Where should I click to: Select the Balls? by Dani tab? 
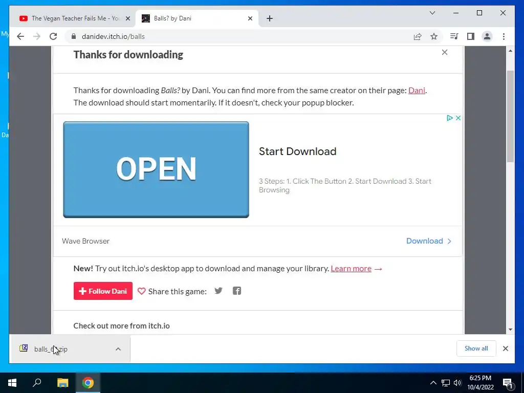pyautogui.click(x=197, y=18)
